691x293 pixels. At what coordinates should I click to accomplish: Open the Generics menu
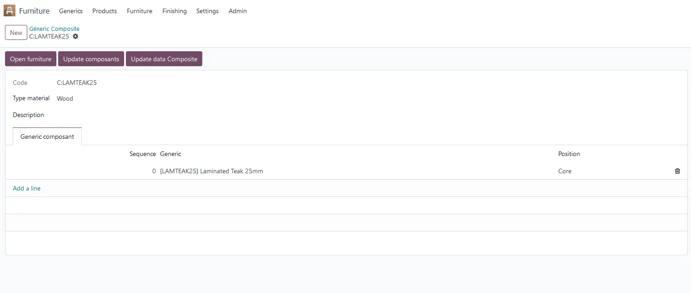coord(71,11)
